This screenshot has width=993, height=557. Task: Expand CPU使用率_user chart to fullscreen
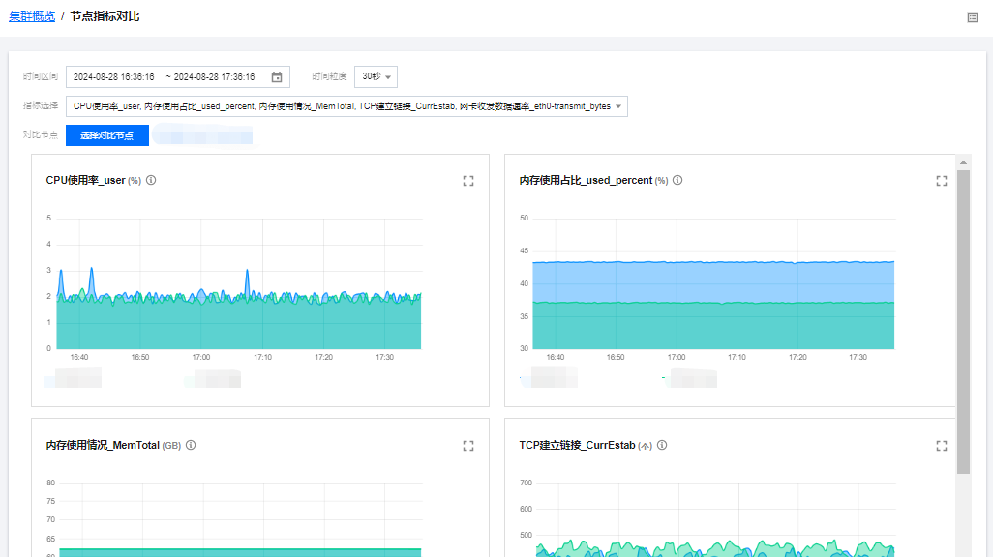(x=468, y=181)
